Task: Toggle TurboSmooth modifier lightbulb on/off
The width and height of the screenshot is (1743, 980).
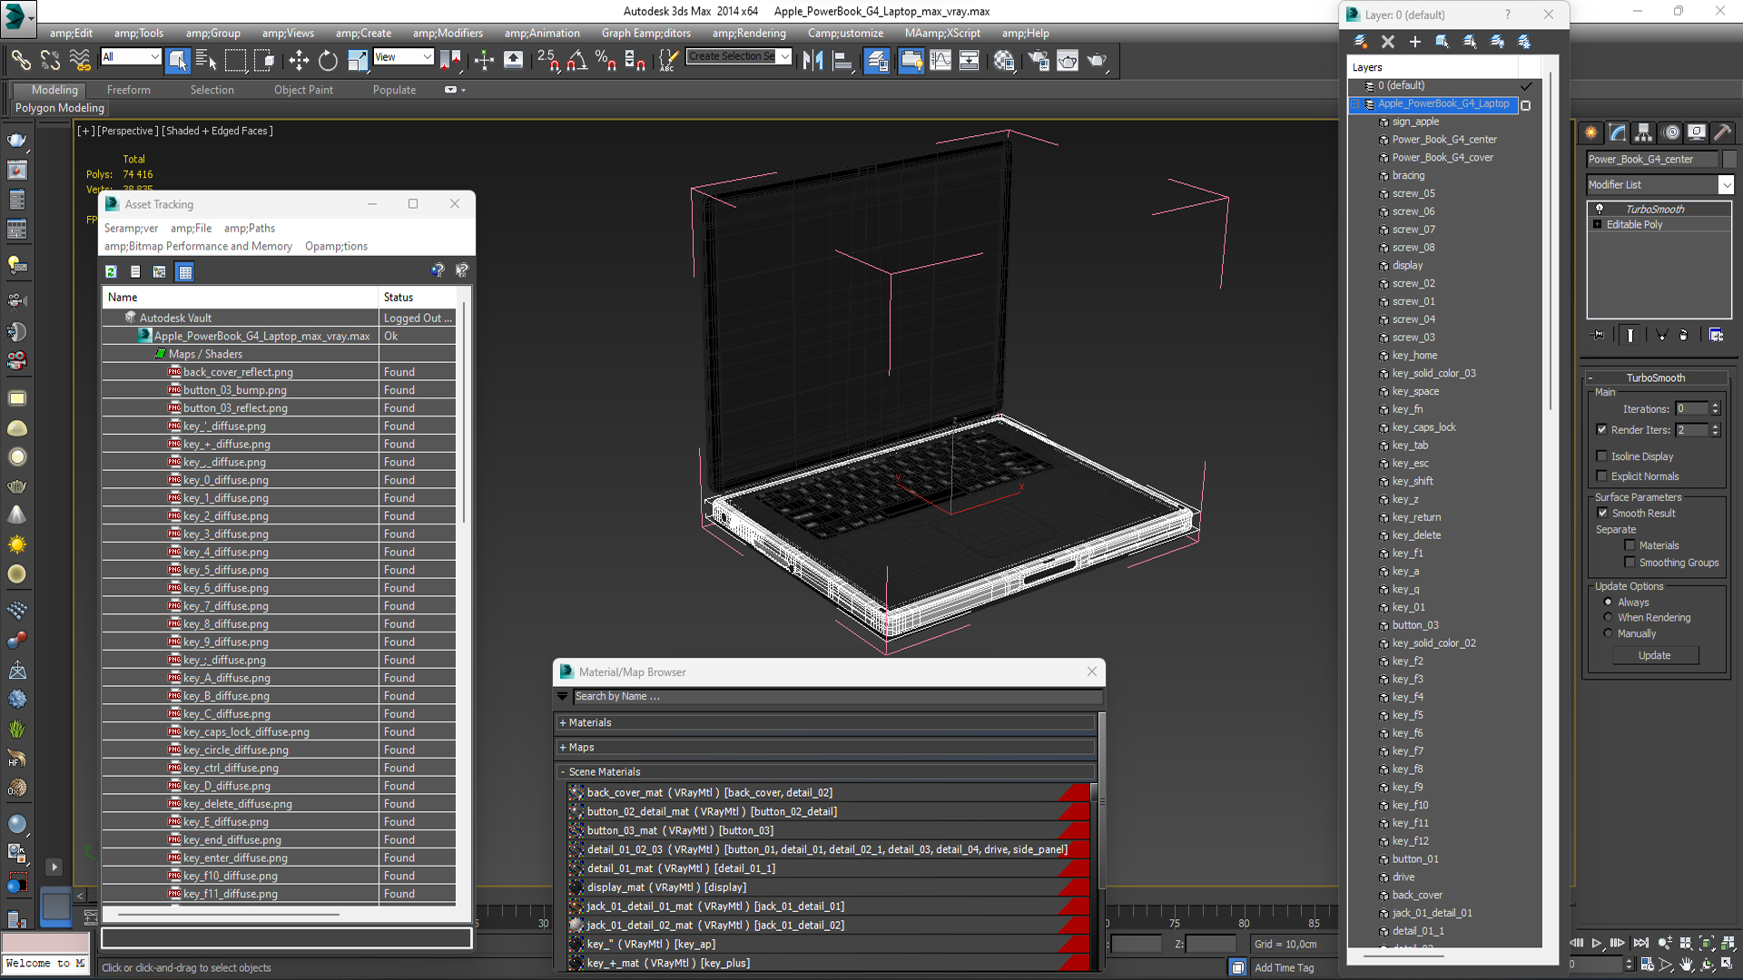Action: (x=1600, y=209)
